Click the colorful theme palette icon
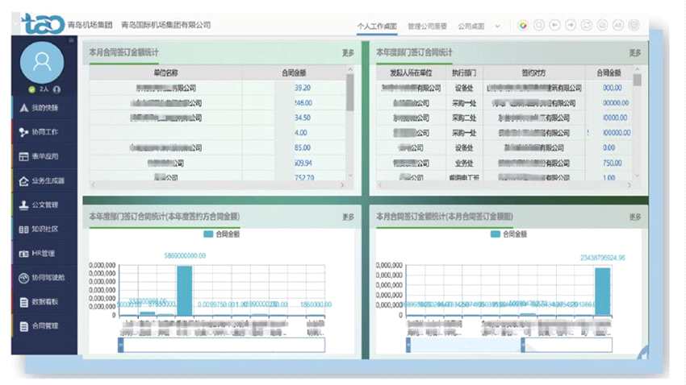 click(x=523, y=25)
